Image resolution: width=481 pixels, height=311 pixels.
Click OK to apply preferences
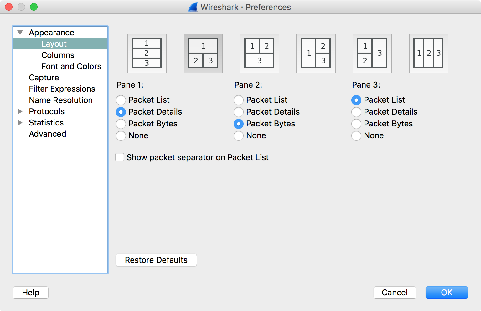(x=447, y=293)
